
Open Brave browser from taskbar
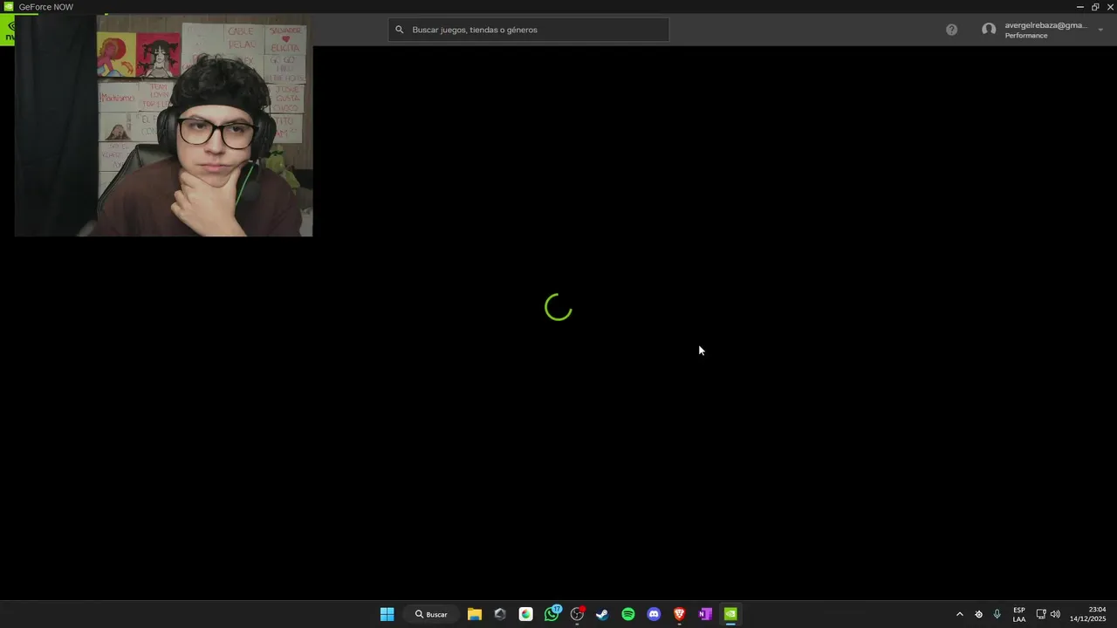tap(679, 614)
